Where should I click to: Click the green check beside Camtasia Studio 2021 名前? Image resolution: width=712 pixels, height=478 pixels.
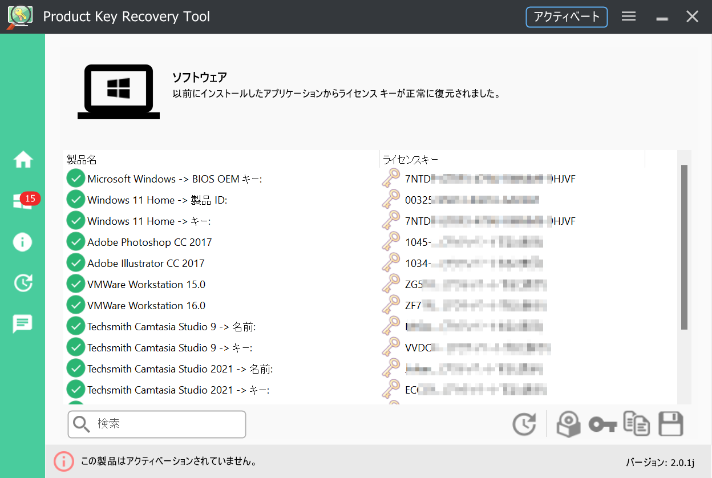click(x=75, y=368)
